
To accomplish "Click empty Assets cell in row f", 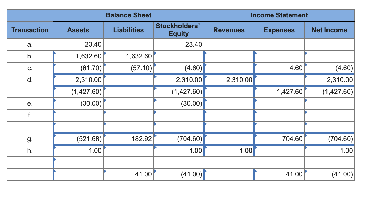I will click(x=78, y=115).
